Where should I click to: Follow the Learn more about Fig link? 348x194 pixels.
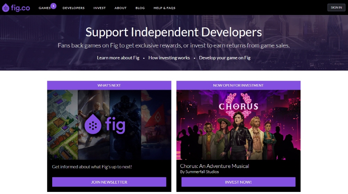click(118, 58)
